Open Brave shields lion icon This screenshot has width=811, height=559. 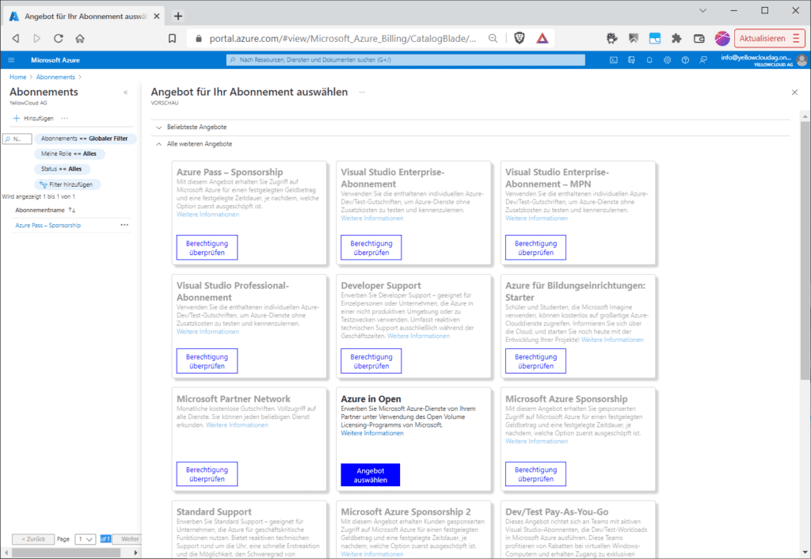click(x=520, y=38)
